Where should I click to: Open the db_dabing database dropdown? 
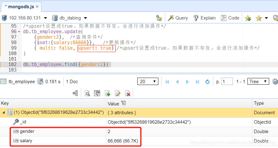click(x=85, y=18)
